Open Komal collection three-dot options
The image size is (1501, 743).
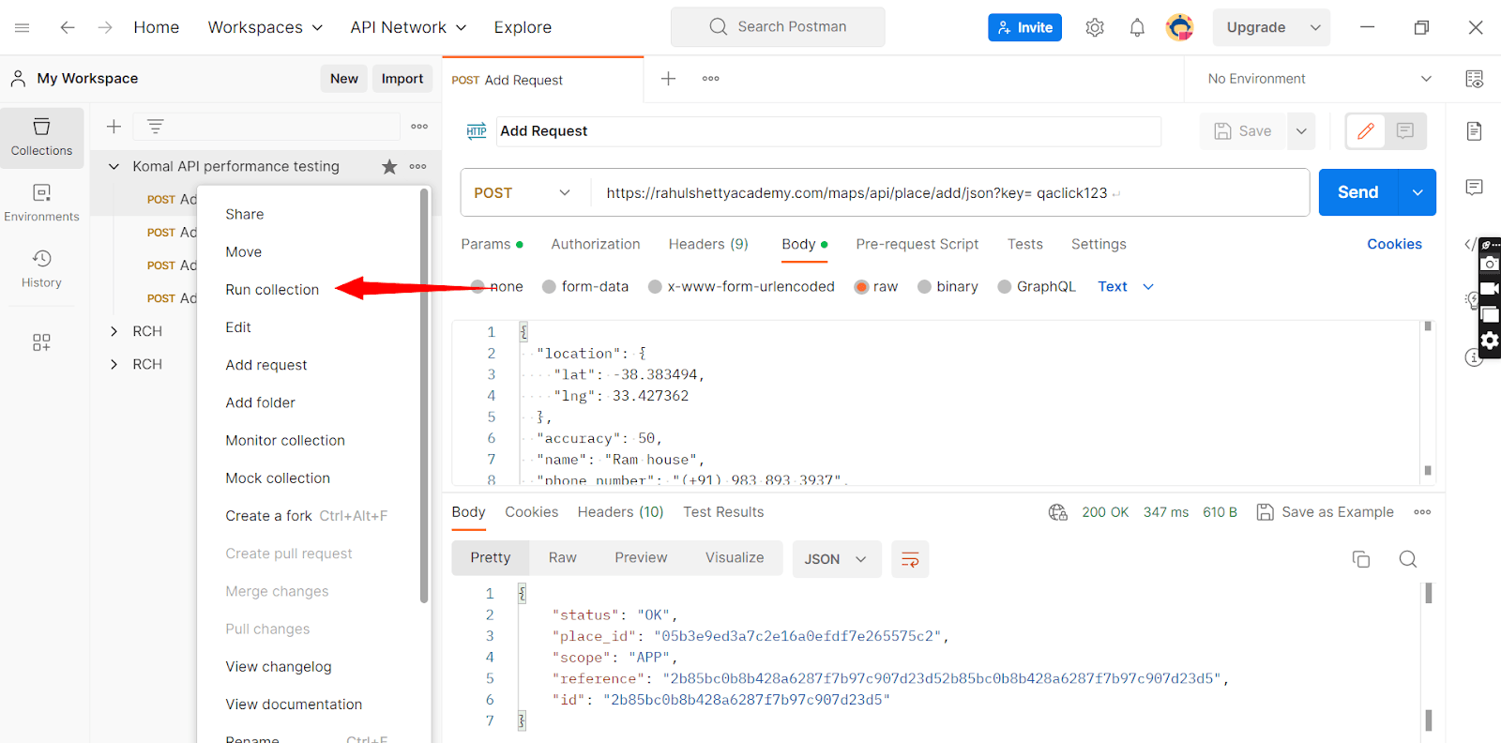[x=417, y=167]
